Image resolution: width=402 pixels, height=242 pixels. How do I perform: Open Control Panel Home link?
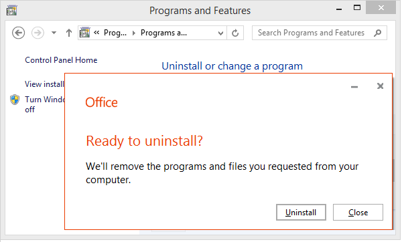pyautogui.click(x=61, y=60)
